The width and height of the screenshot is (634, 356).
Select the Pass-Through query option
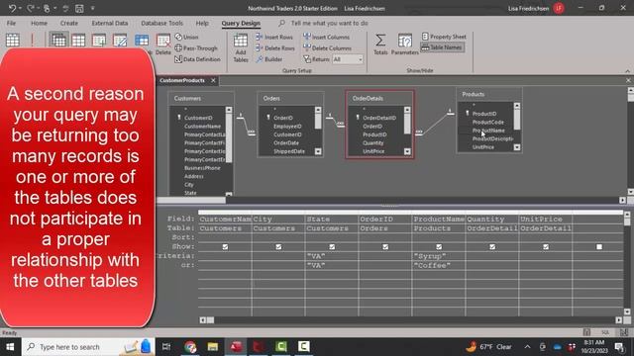pyautogui.click(x=196, y=48)
